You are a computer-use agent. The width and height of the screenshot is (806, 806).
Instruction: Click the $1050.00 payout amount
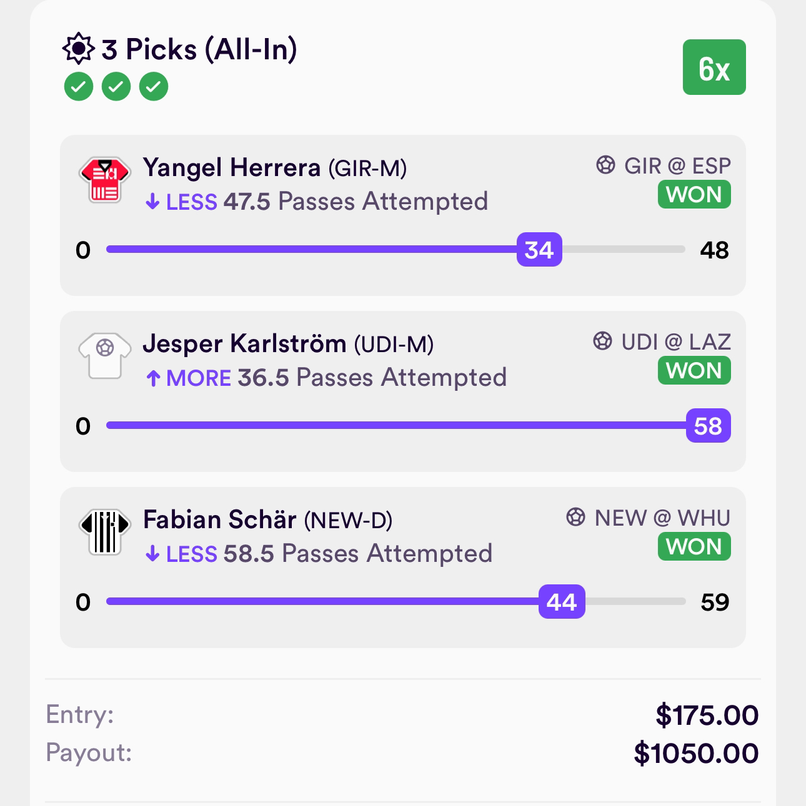(696, 753)
